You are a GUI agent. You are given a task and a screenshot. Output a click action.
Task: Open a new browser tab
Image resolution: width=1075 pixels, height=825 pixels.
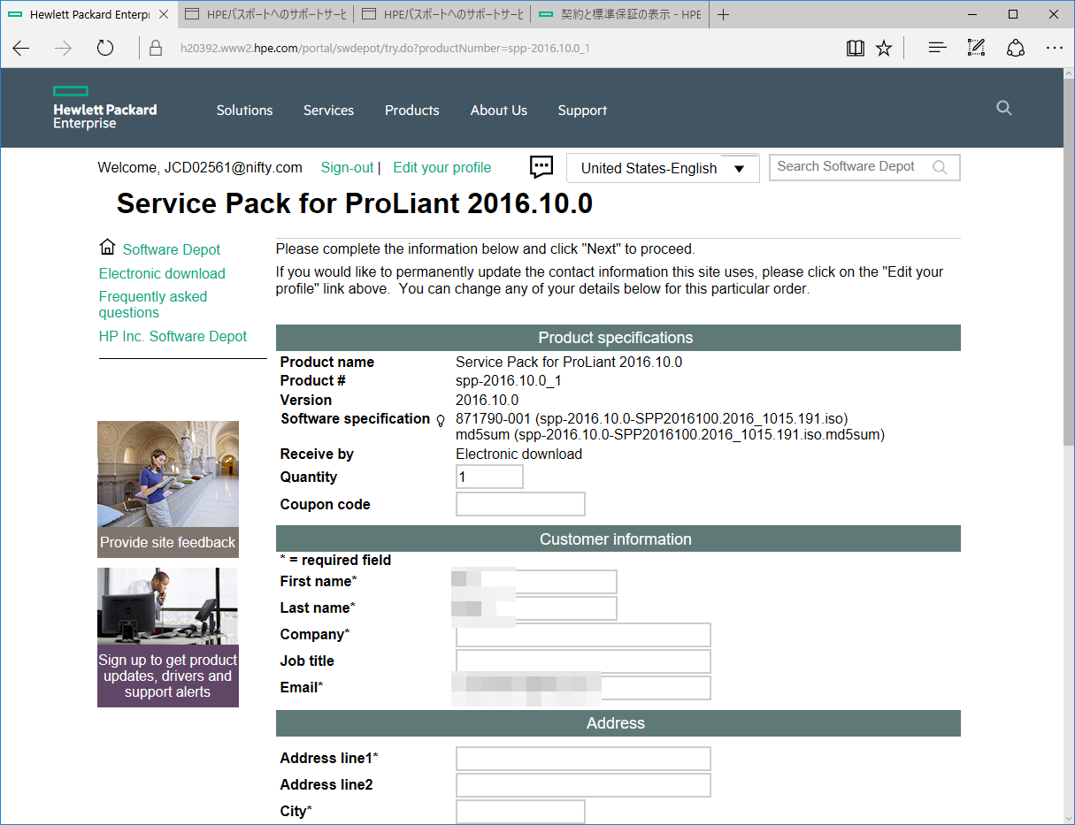pyautogui.click(x=723, y=14)
